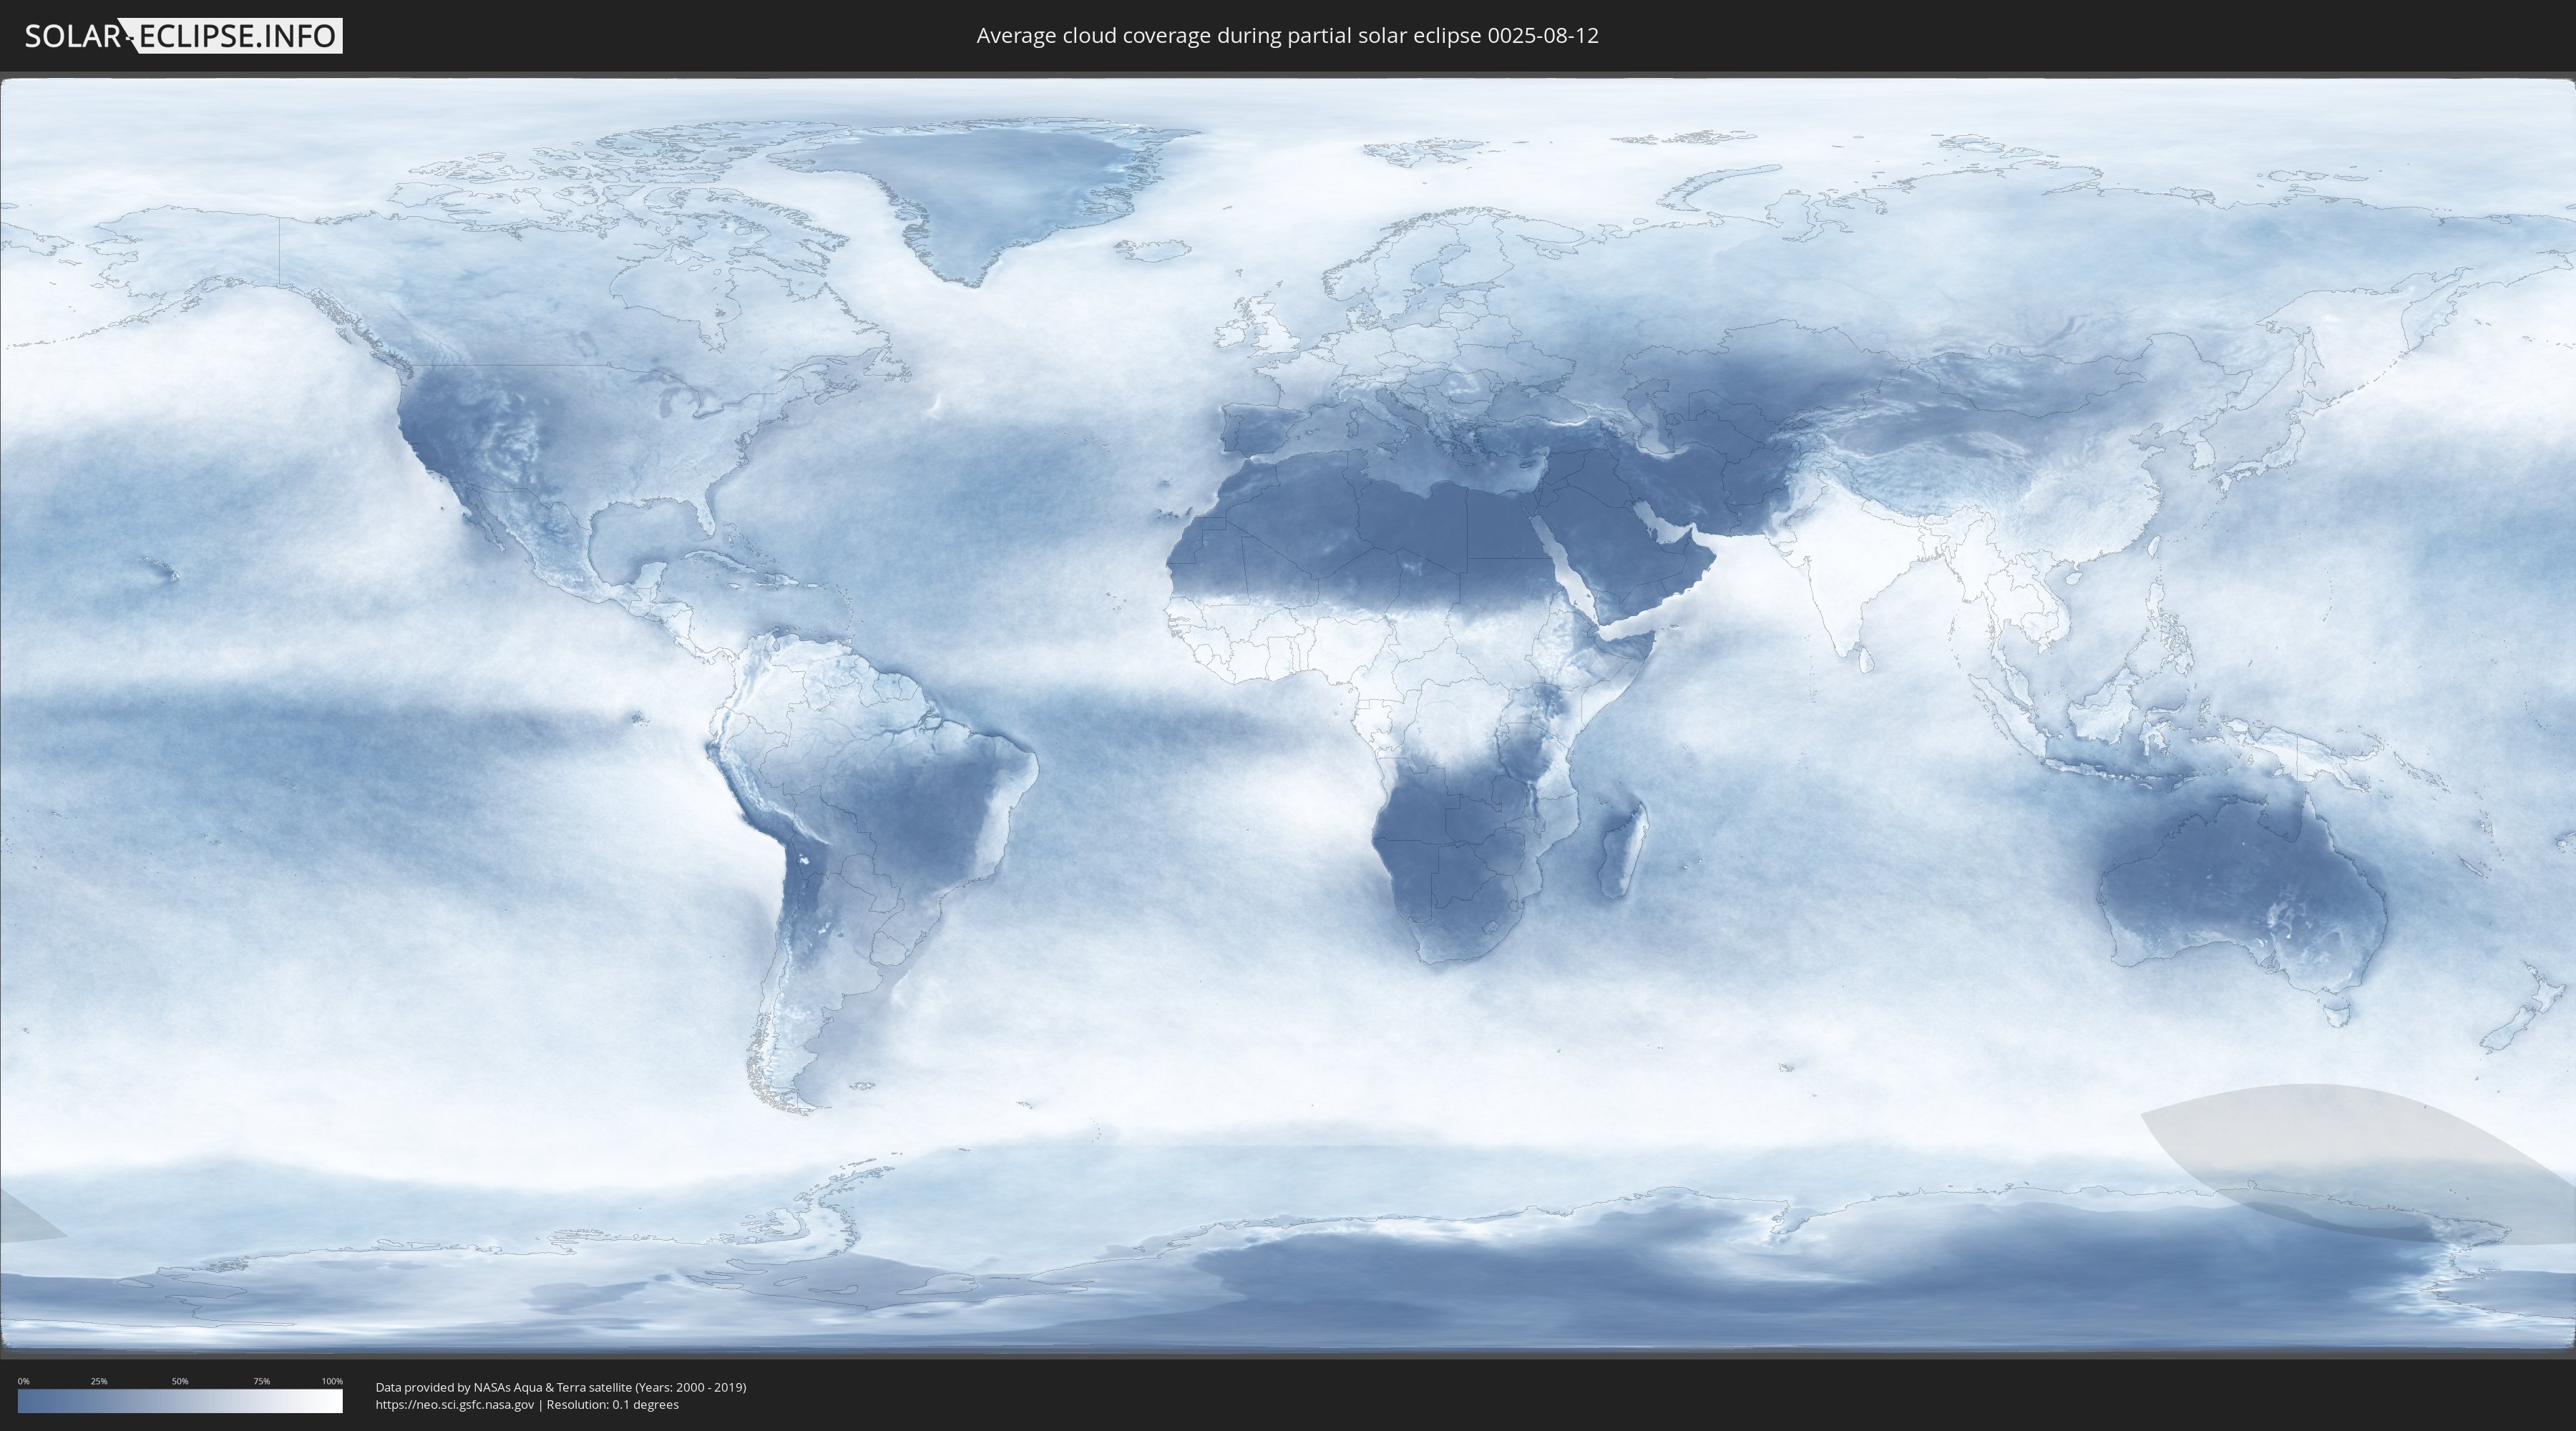Click the SOLAR-ECLIPSE.INFO logo

coord(183,36)
